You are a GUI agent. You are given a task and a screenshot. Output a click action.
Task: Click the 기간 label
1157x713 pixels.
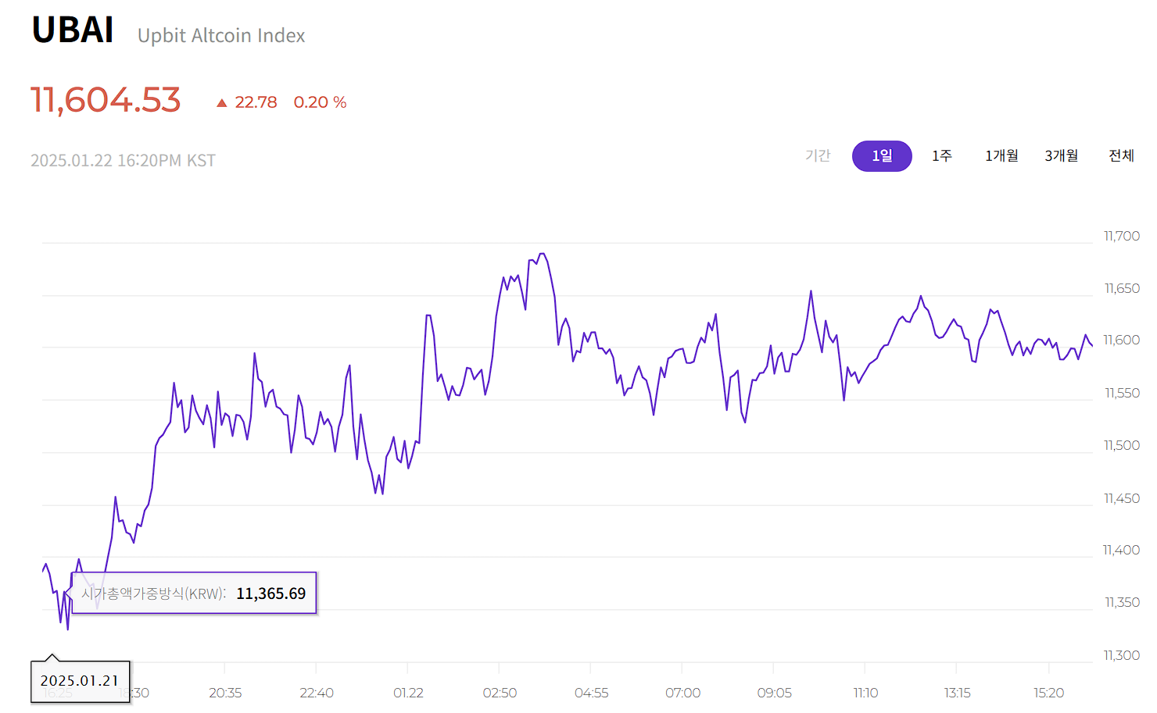tap(818, 155)
